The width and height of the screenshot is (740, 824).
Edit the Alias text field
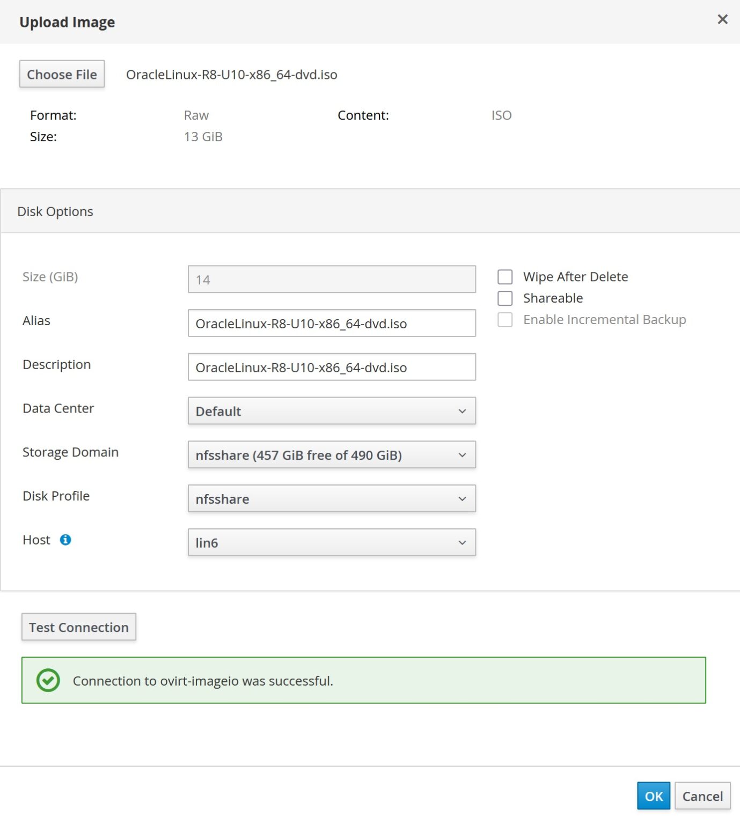(x=331, y=323)
